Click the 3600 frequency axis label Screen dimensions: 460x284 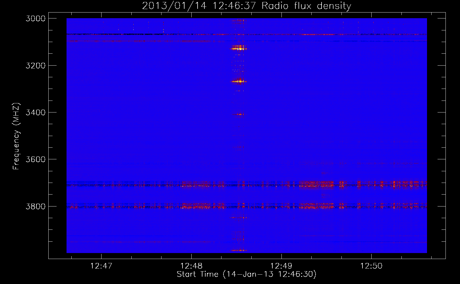36,159
